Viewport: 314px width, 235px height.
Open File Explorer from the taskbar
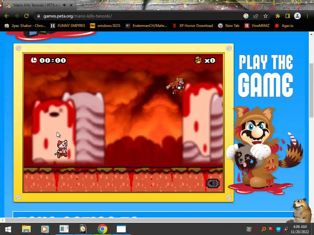point(26,229)
